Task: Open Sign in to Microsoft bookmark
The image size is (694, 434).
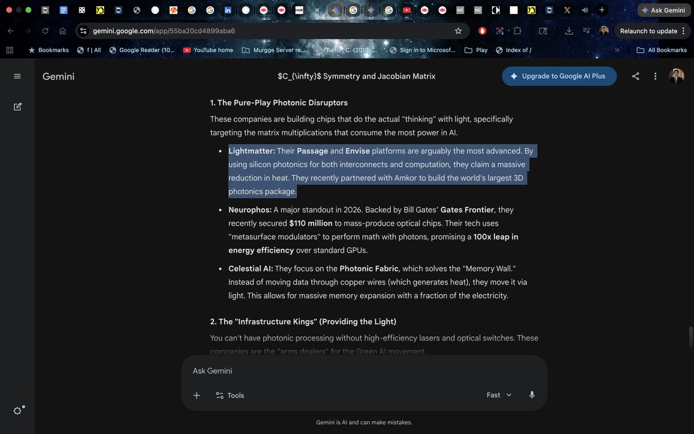Action: 423,50
